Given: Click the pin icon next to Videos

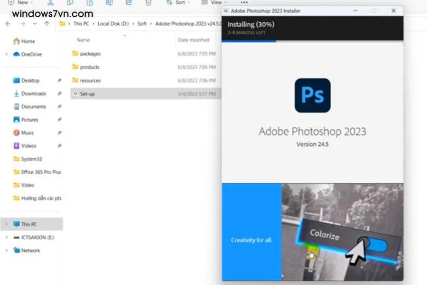Looking at the screenshot, I should 60,146.
